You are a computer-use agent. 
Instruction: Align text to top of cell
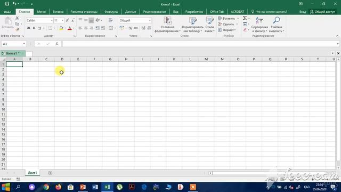pos(80,20)
